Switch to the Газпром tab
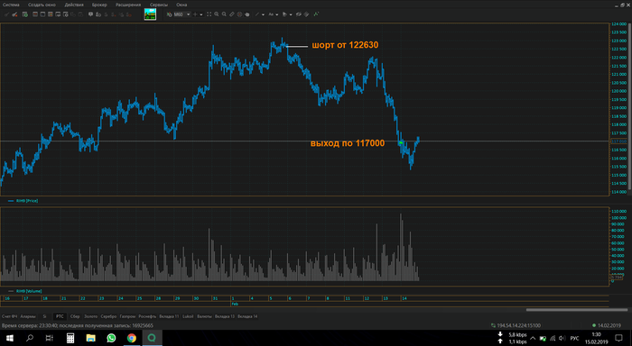This screenshot has width=632, height=346. pos(127,316)
